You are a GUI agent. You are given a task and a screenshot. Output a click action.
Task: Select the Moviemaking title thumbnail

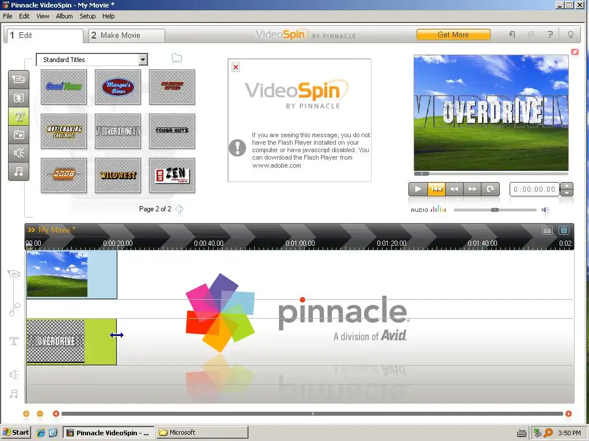pos(64,131)
